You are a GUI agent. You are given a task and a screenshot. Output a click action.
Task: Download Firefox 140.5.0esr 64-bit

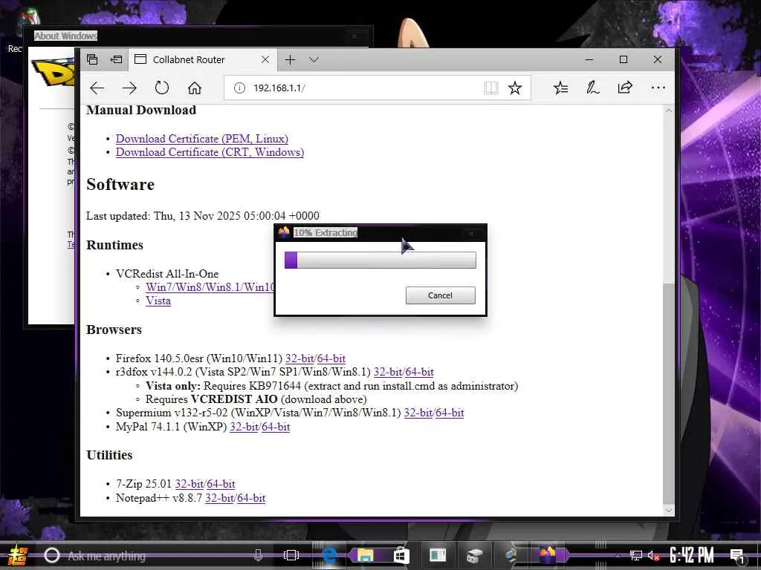tap(331, 358)
